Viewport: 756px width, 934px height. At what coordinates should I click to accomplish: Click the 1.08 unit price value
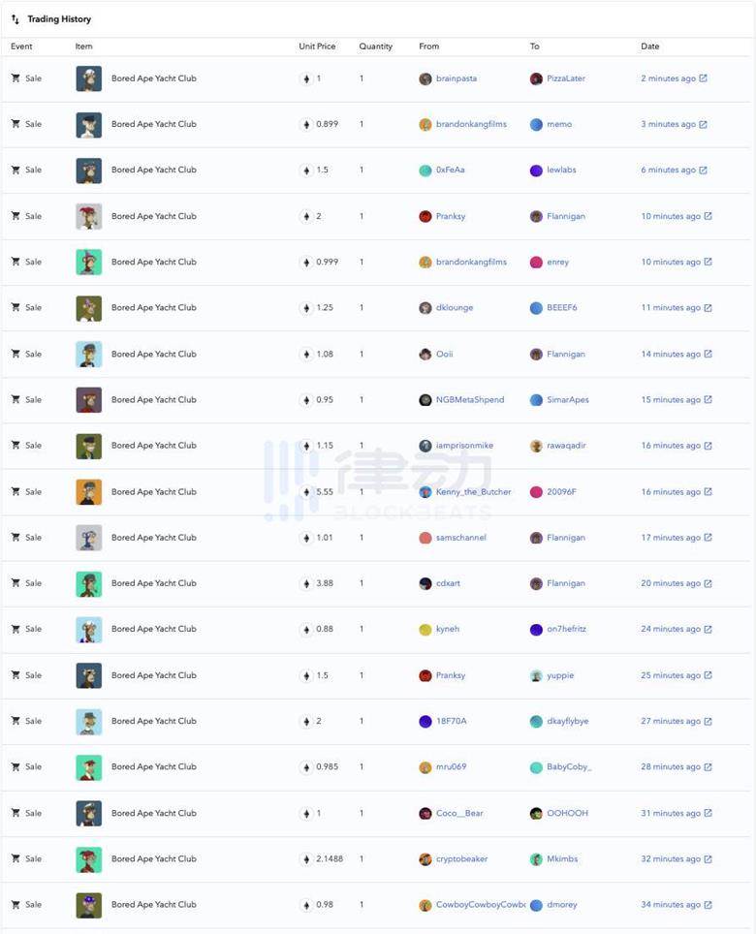[x=325, y=354]
